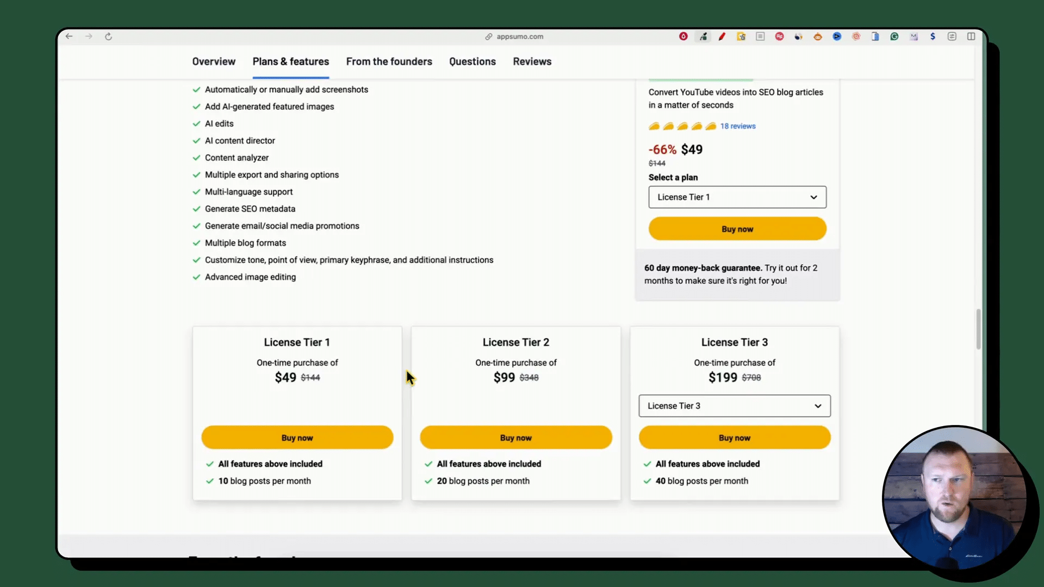
Task: Open the gray document reader extension icon
Action: 760,36
